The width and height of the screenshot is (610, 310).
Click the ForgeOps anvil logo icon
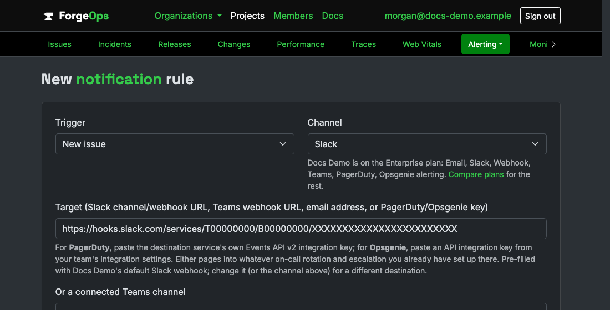pos(48,16)
